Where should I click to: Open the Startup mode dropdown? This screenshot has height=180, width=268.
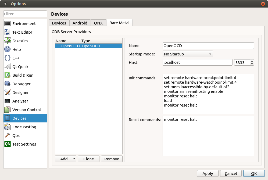(188, 54)
